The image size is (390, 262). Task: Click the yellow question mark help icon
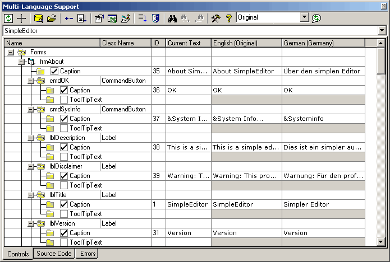[x=228, y=18]
